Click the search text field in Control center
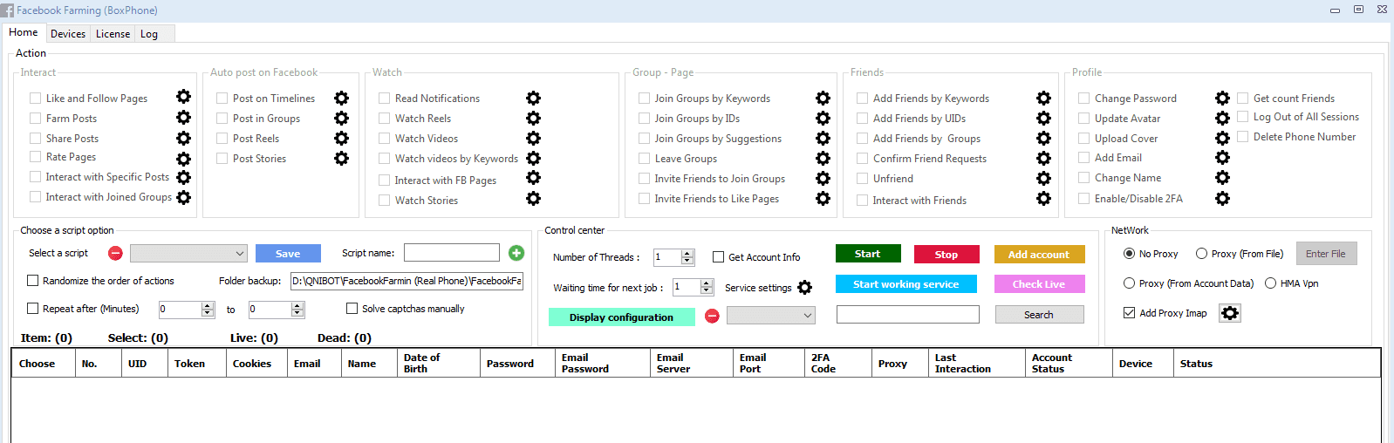Viewport: 1394px width, 443px height. point(907,315)
